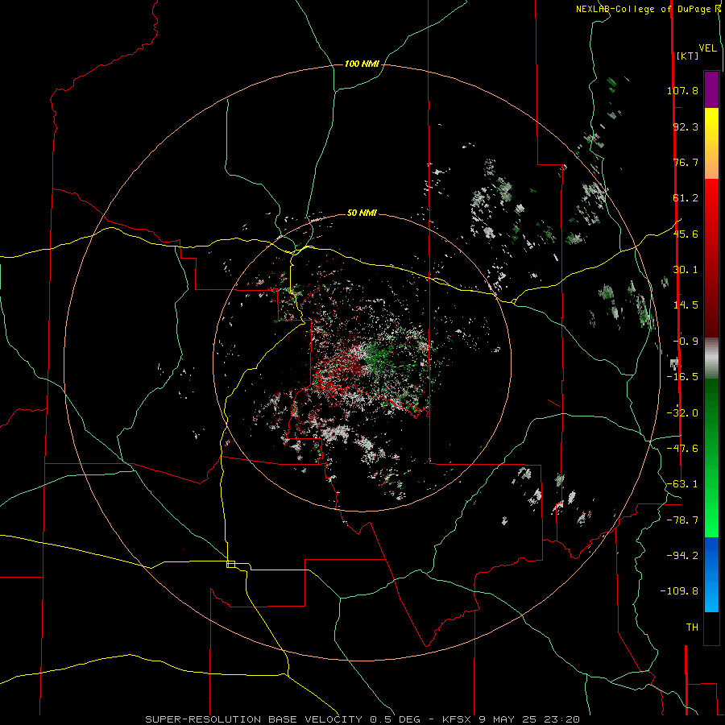
Task: Click the 30.1 value on velocity scale
Action: pyautogui.click(x=686, y=270)
